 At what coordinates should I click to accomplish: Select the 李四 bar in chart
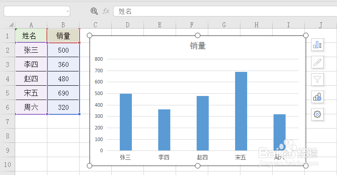(164, 130)
